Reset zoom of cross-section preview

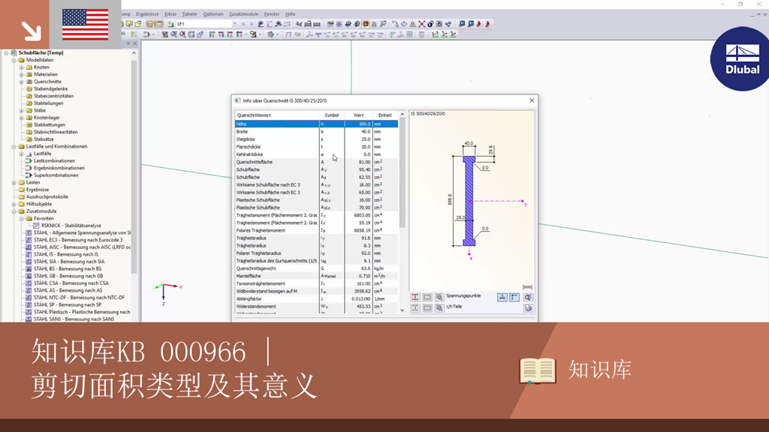(x=528, y=297)
